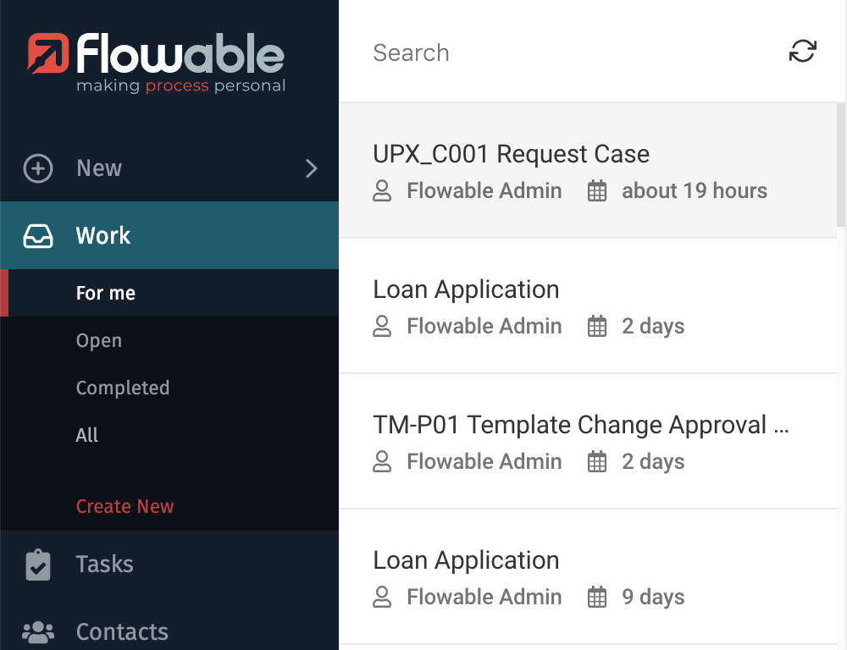Click the plus icon next to New
Viewport: 847px width, 650px height.
(x=38, y=168)
